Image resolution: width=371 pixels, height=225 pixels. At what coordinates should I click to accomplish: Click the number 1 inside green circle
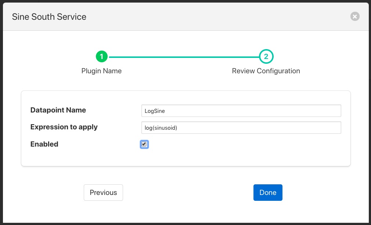(102, 57)
